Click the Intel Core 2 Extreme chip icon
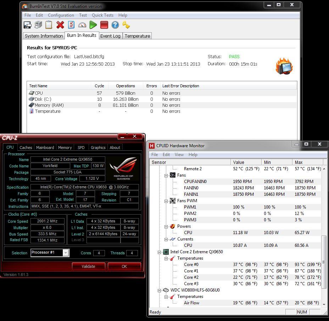The image size is (329, 321). tap(166, 252)
